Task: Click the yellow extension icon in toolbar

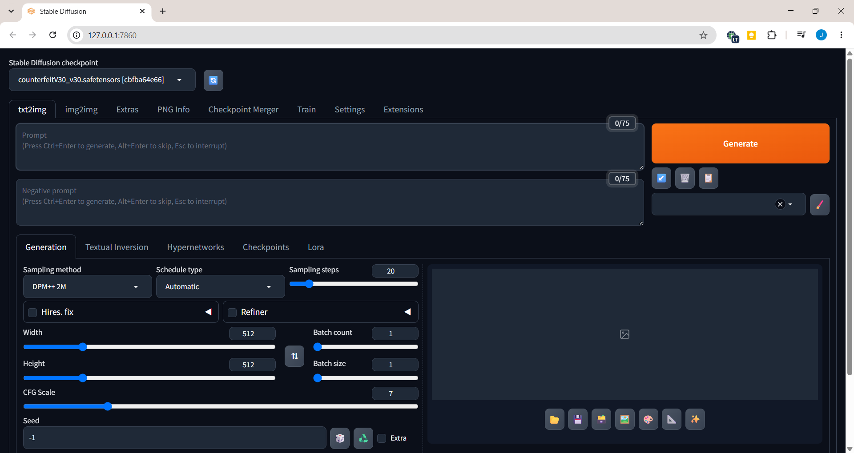Action: click(752, 35)
